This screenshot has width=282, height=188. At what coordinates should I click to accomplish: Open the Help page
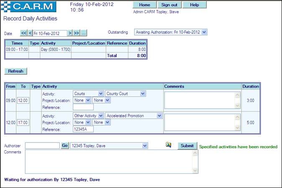coord(195,5)
